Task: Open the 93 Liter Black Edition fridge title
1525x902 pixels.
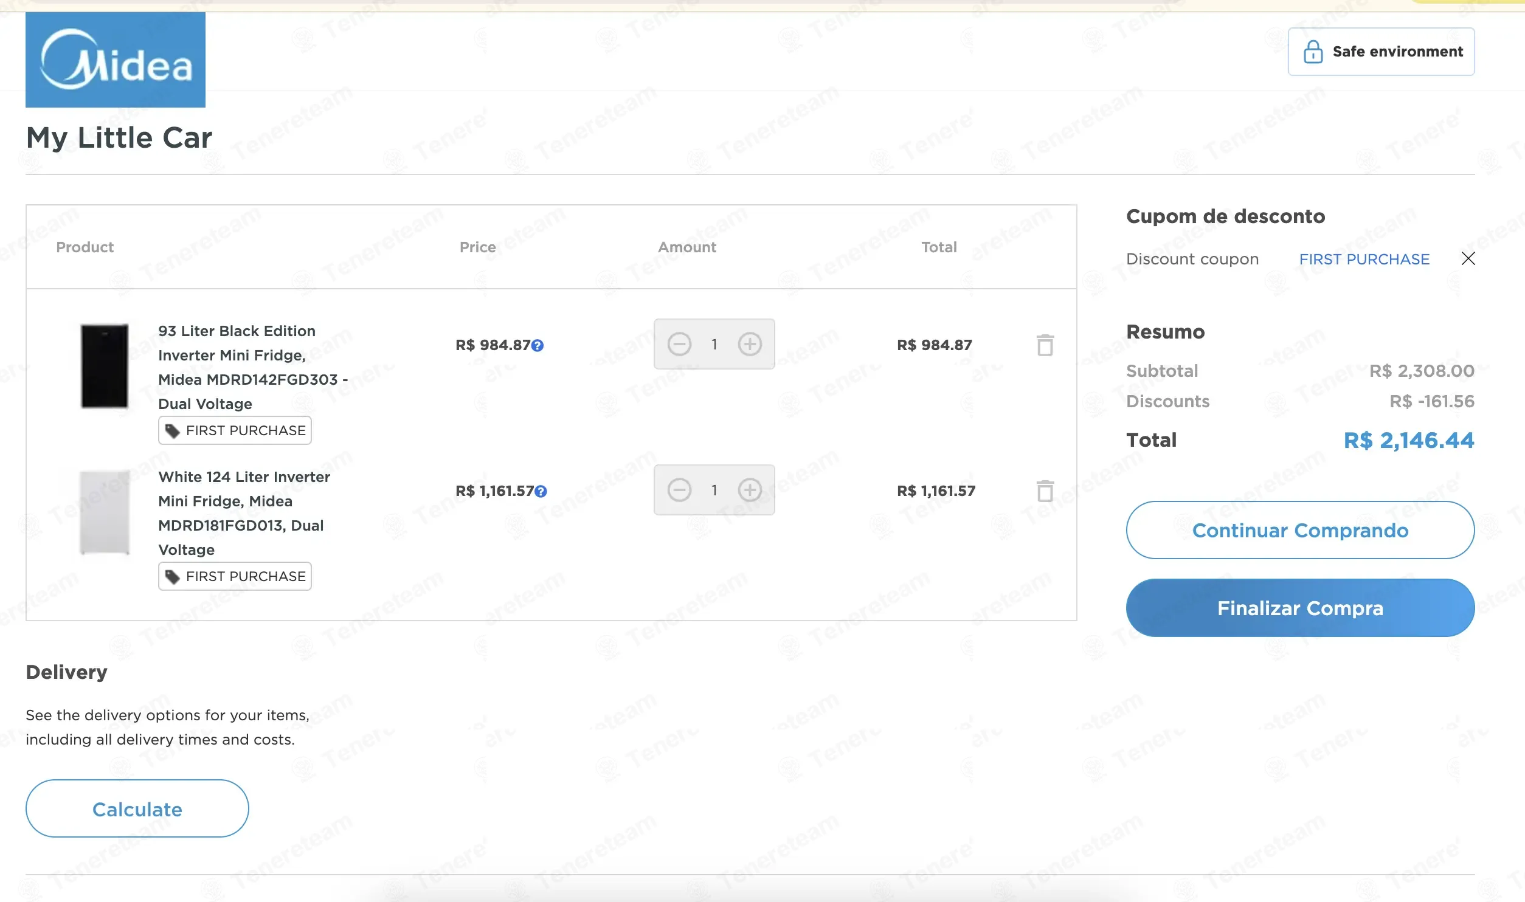Action: tap(253, 368)
